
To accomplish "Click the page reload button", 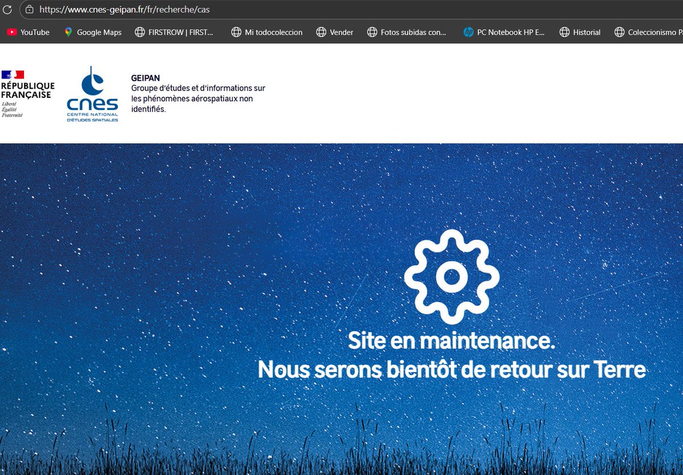I will [8, 9].
